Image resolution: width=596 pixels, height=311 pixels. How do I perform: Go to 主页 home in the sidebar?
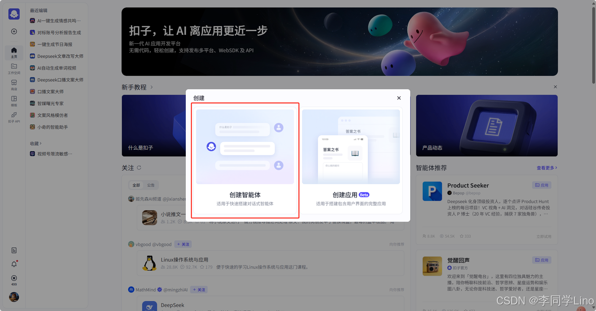click(14, 52)
